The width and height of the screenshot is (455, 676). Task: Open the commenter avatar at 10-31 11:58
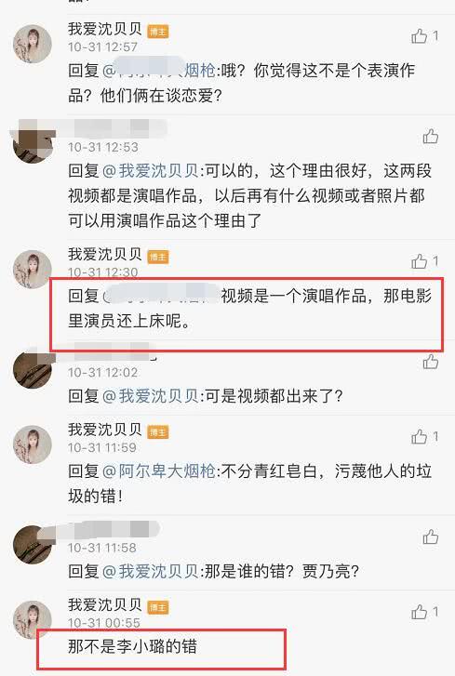(x=33, y=545)
